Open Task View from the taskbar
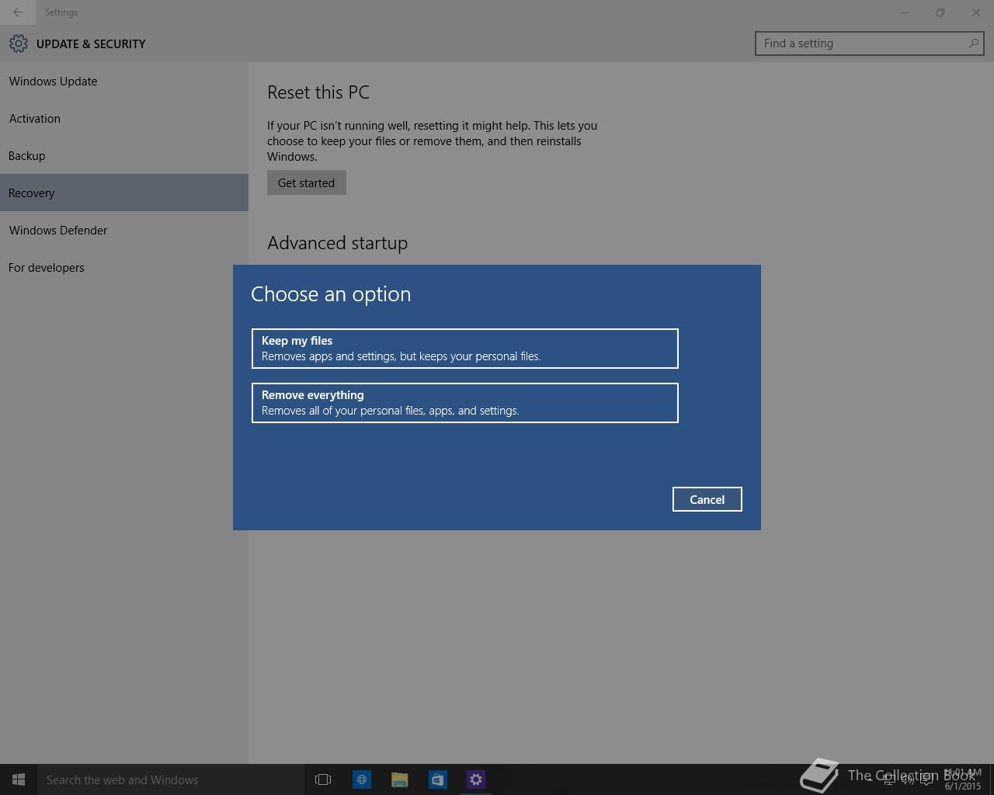The height and width of the screenshot is (795, 994). (323, 779)
